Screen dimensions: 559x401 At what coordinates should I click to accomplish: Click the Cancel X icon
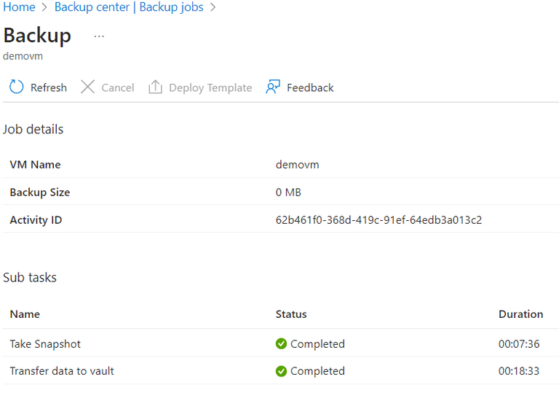point(87,87)
